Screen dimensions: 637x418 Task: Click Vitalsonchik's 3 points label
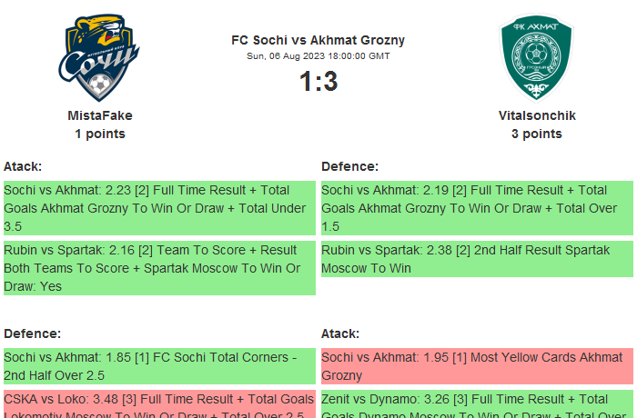click(537, 134)
